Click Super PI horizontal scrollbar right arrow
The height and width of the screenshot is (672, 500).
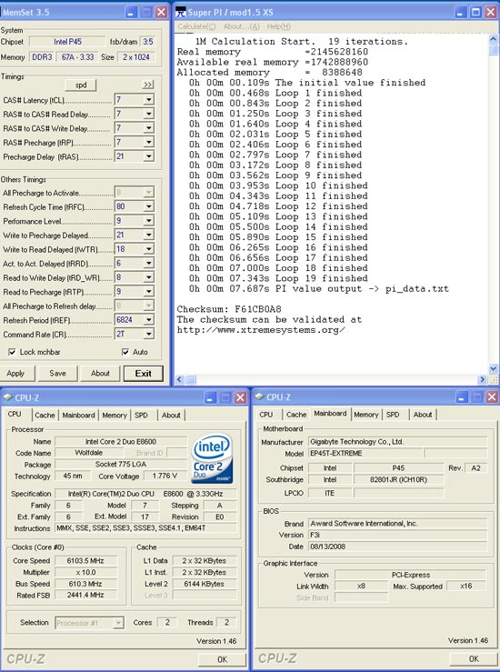(x=483, y=379)
